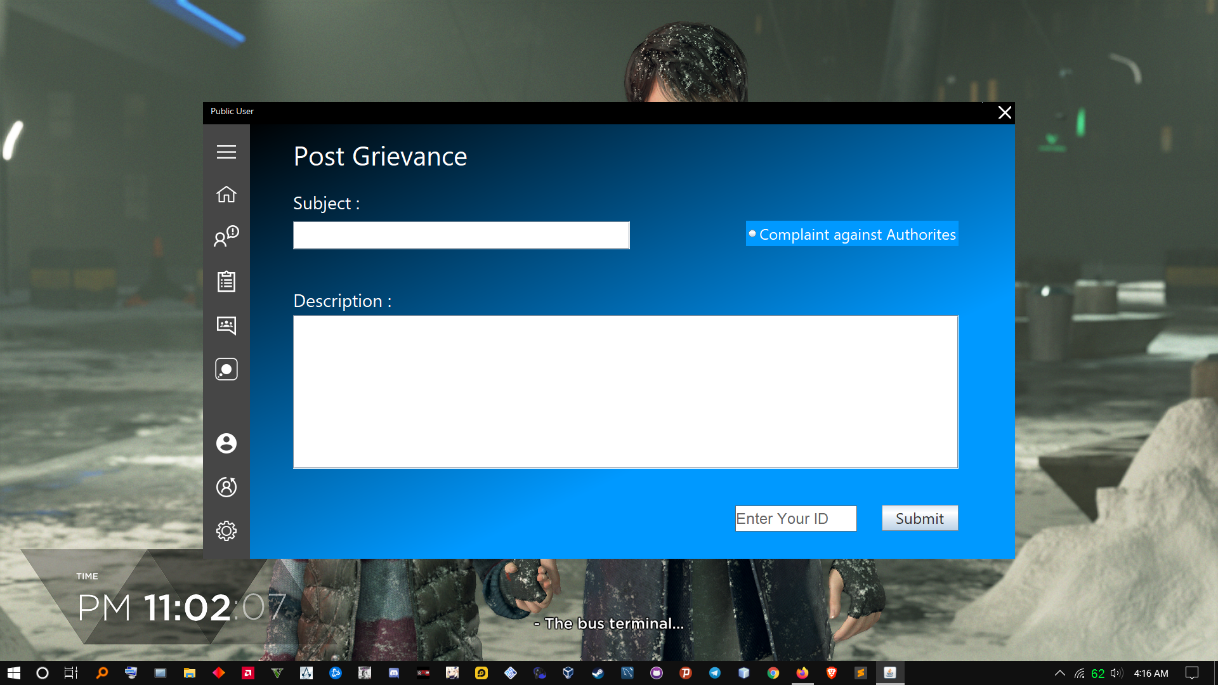Click the chat bubble square icon
Image resolution: width=1218 pixels, height=685 pixels.
coord(226,369)
